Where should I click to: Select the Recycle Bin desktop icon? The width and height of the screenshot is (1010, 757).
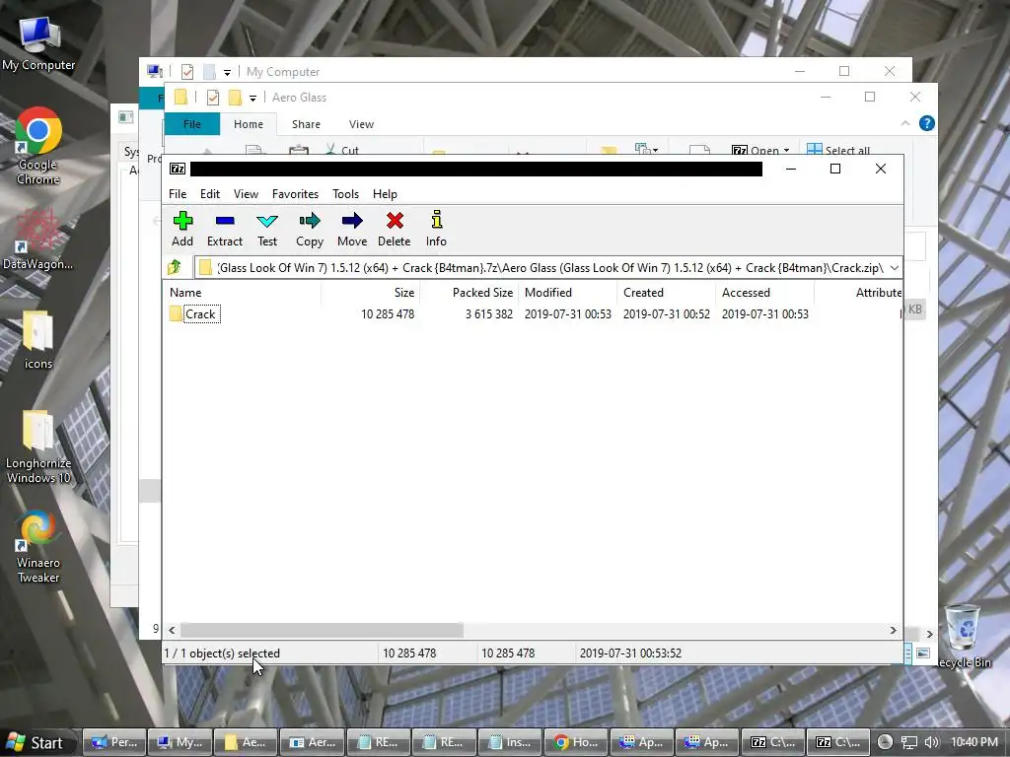[963, 636]
